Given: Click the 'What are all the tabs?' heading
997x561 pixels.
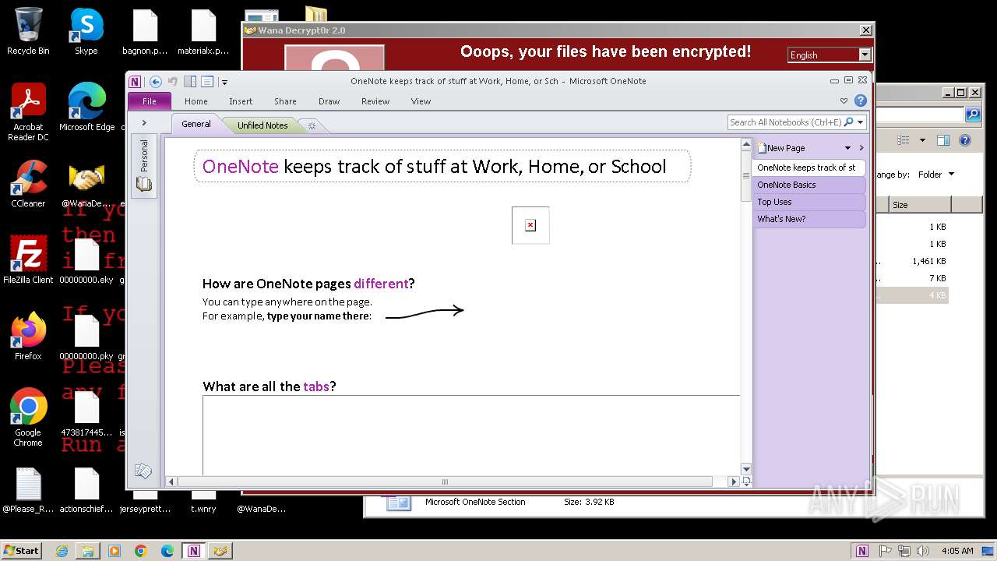Looking at the screenshot, I should click(270, 386).
